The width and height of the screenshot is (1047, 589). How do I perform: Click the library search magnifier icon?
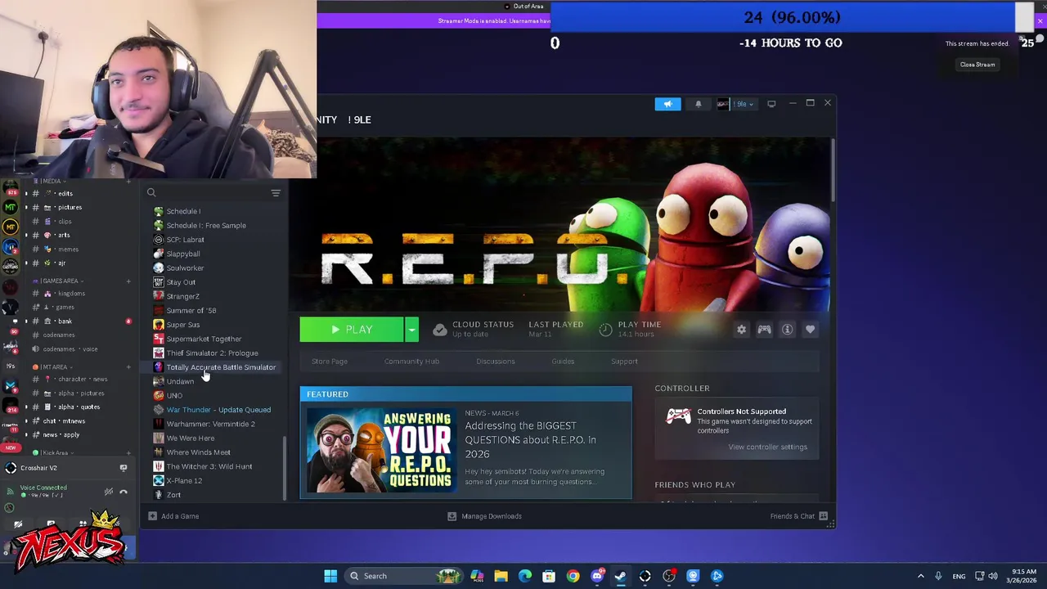pyautogui.click(x=151, y=193)
